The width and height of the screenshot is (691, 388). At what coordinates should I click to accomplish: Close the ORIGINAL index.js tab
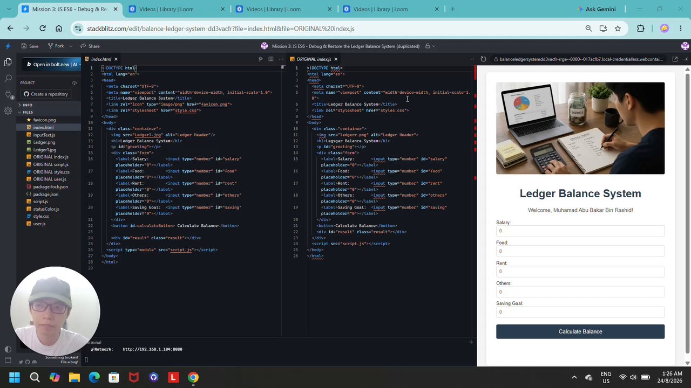[x=336, y=59]
